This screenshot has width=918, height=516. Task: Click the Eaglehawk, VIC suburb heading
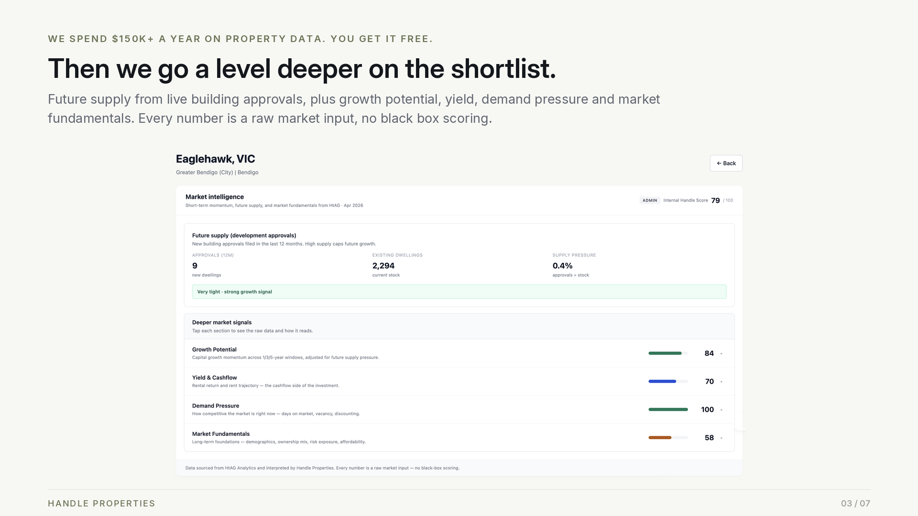tap(216, 159)
